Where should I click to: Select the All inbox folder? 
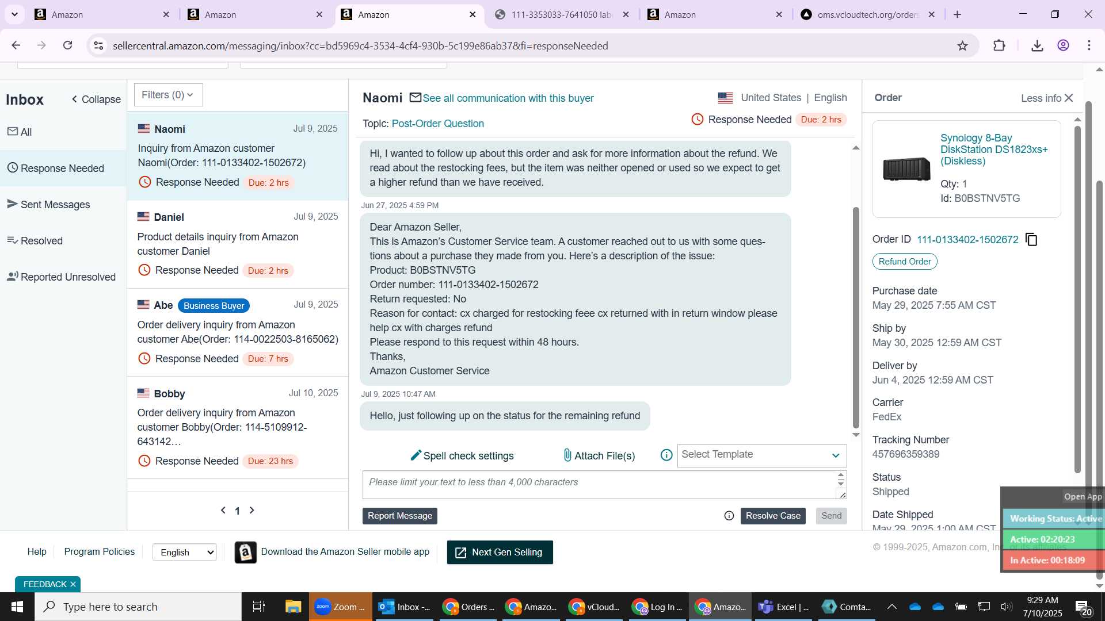63,132
